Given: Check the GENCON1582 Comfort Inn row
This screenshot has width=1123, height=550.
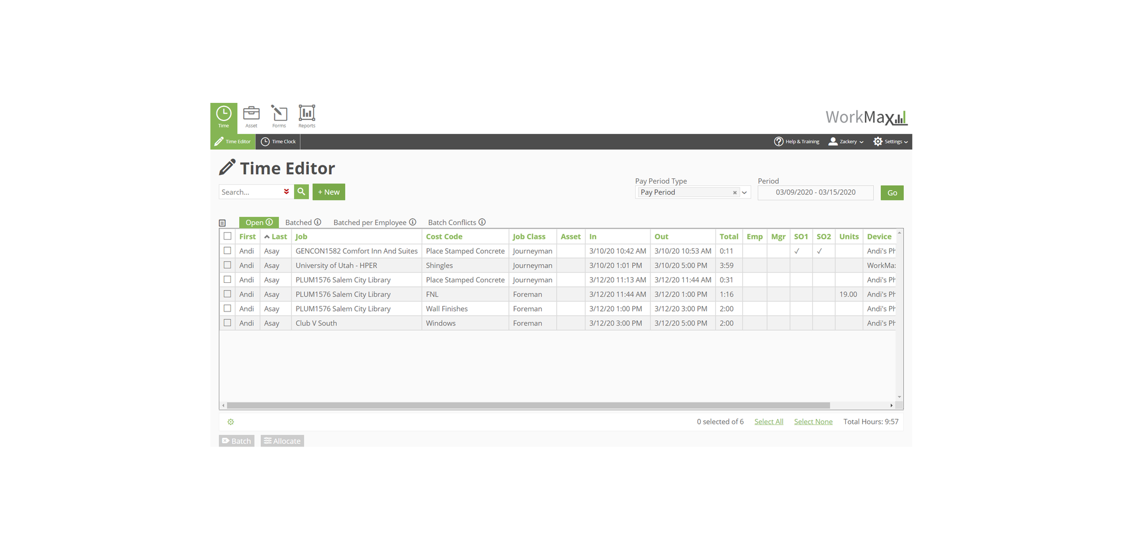Looking at the screenshot, I should point(228,251).
